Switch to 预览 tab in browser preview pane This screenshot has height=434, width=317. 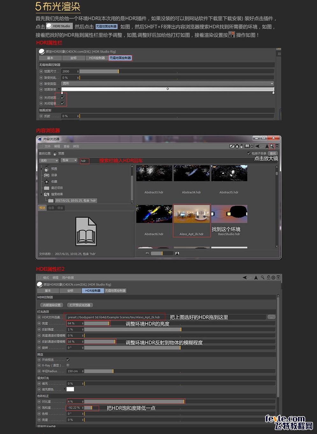42,208
